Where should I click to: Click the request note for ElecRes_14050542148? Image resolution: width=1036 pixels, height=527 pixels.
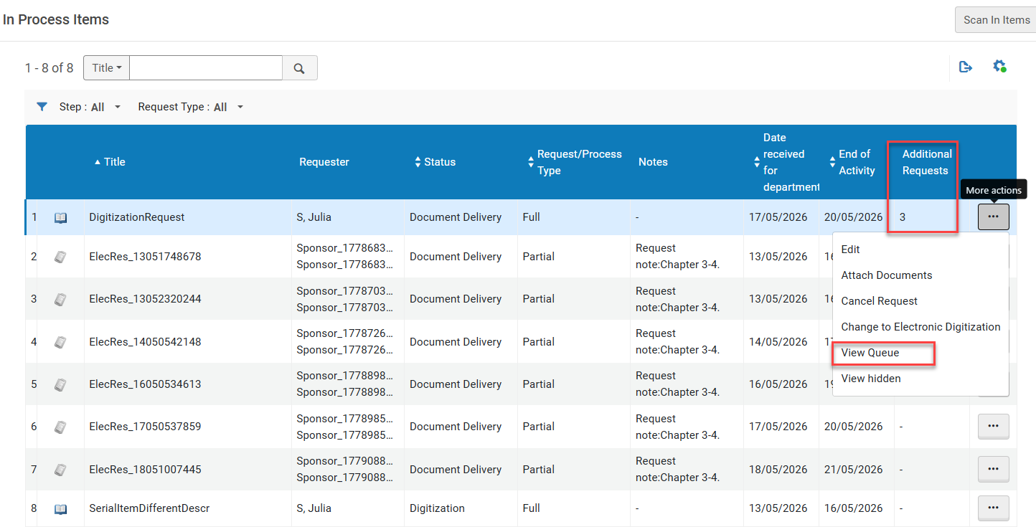[677, 342]
